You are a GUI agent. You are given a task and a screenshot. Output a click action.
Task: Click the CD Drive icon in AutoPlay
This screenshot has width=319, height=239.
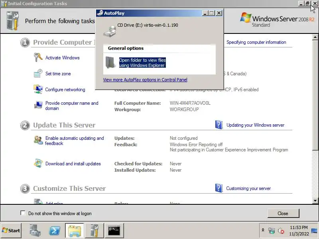click(x=110, y=31)
